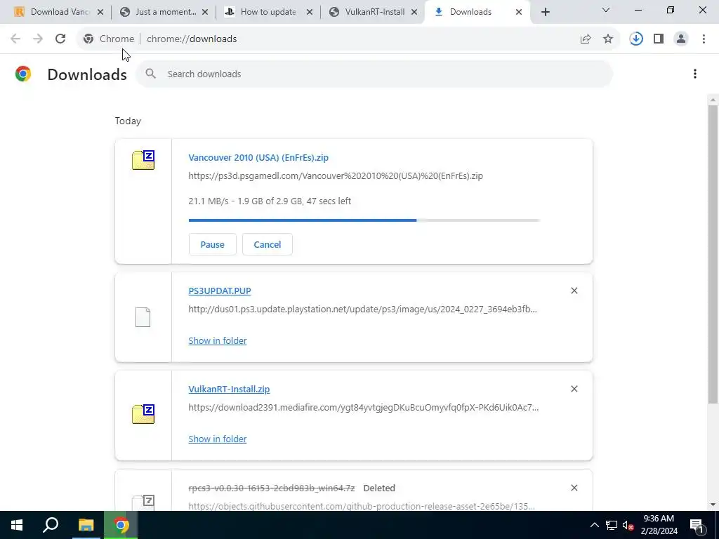Close the Just a moment tab
This screenshot has height=539, width=719.
point(205,13)
